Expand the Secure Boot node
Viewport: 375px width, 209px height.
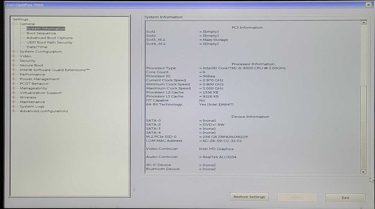pos(14,65)
